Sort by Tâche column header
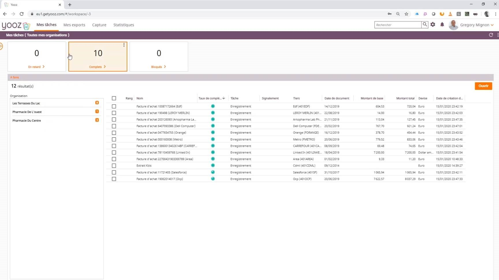This screenshot has height=280, width=499. pos(234,98)
